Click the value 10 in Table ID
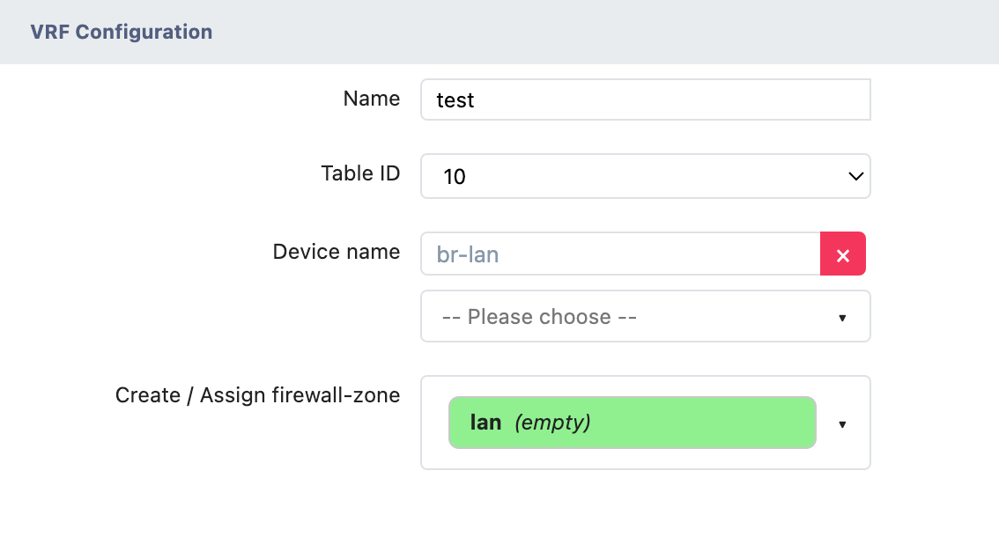 [x=455, y=177]
